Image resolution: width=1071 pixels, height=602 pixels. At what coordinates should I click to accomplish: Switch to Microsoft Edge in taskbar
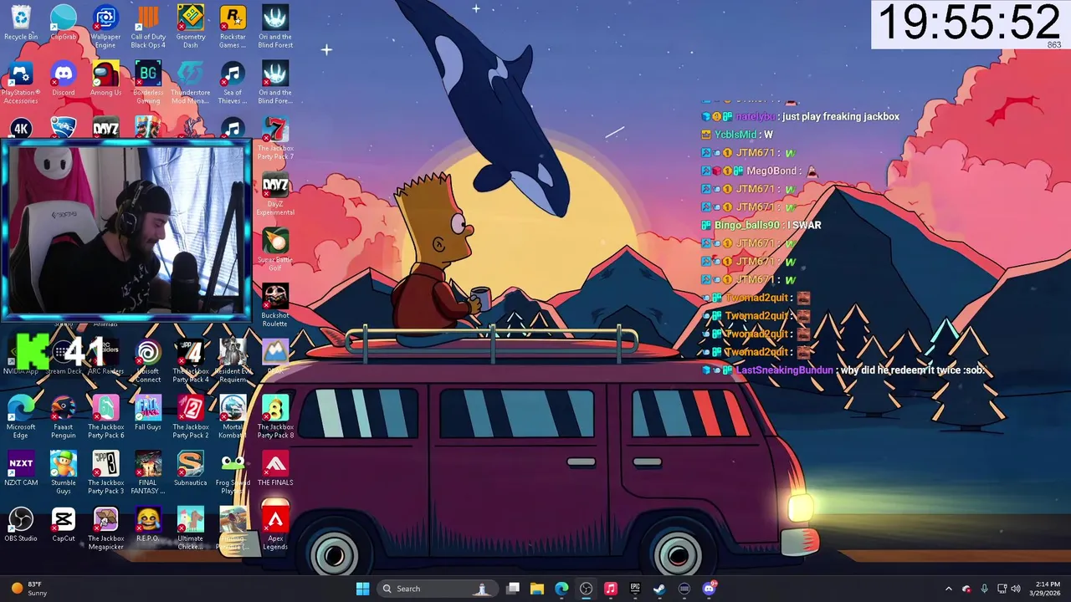pyautogui.click(x=561, y=589)
